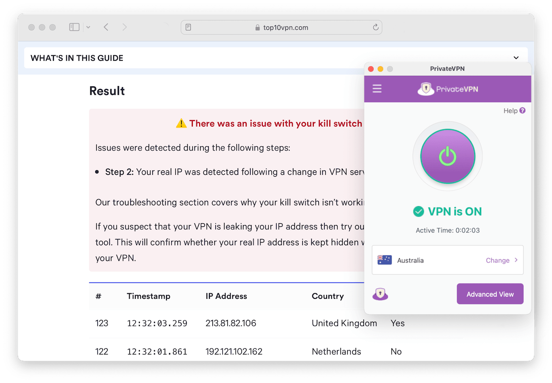Click the padlock icon in address bar
The height and width of the screenshot is (383, 552).
pyautogui.click(x=258, y=28)
